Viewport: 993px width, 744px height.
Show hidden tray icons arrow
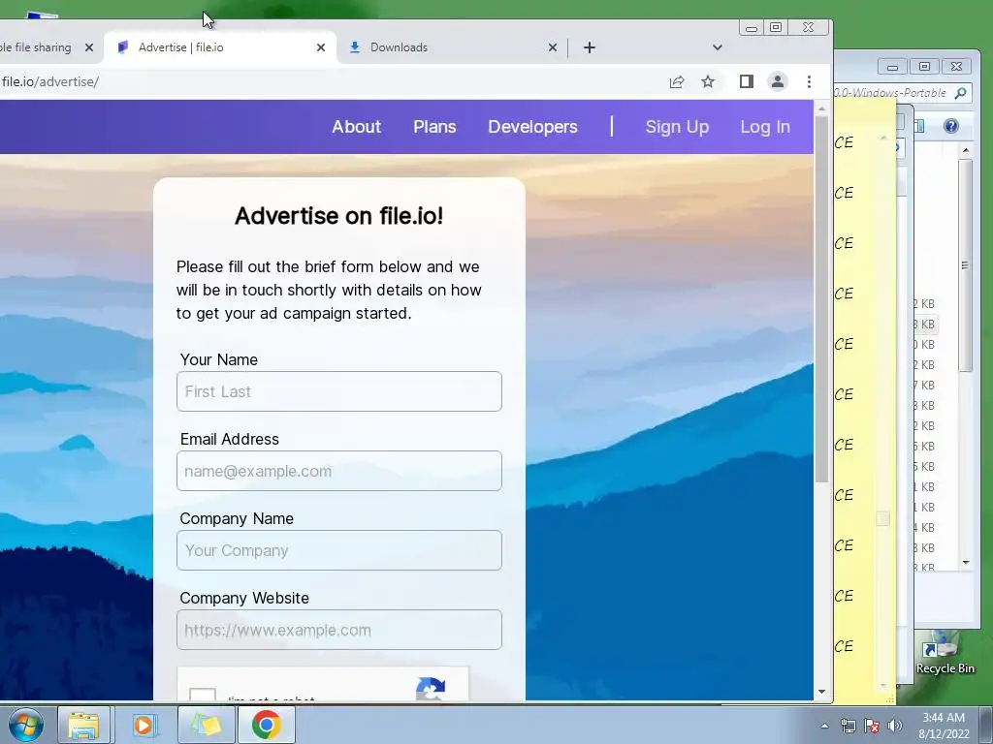[824, 726]
